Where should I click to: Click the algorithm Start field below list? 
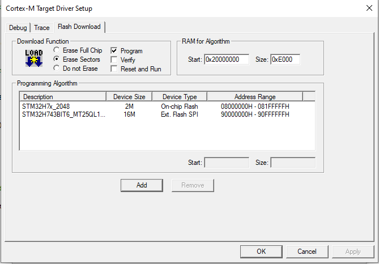tap(227, 163)
